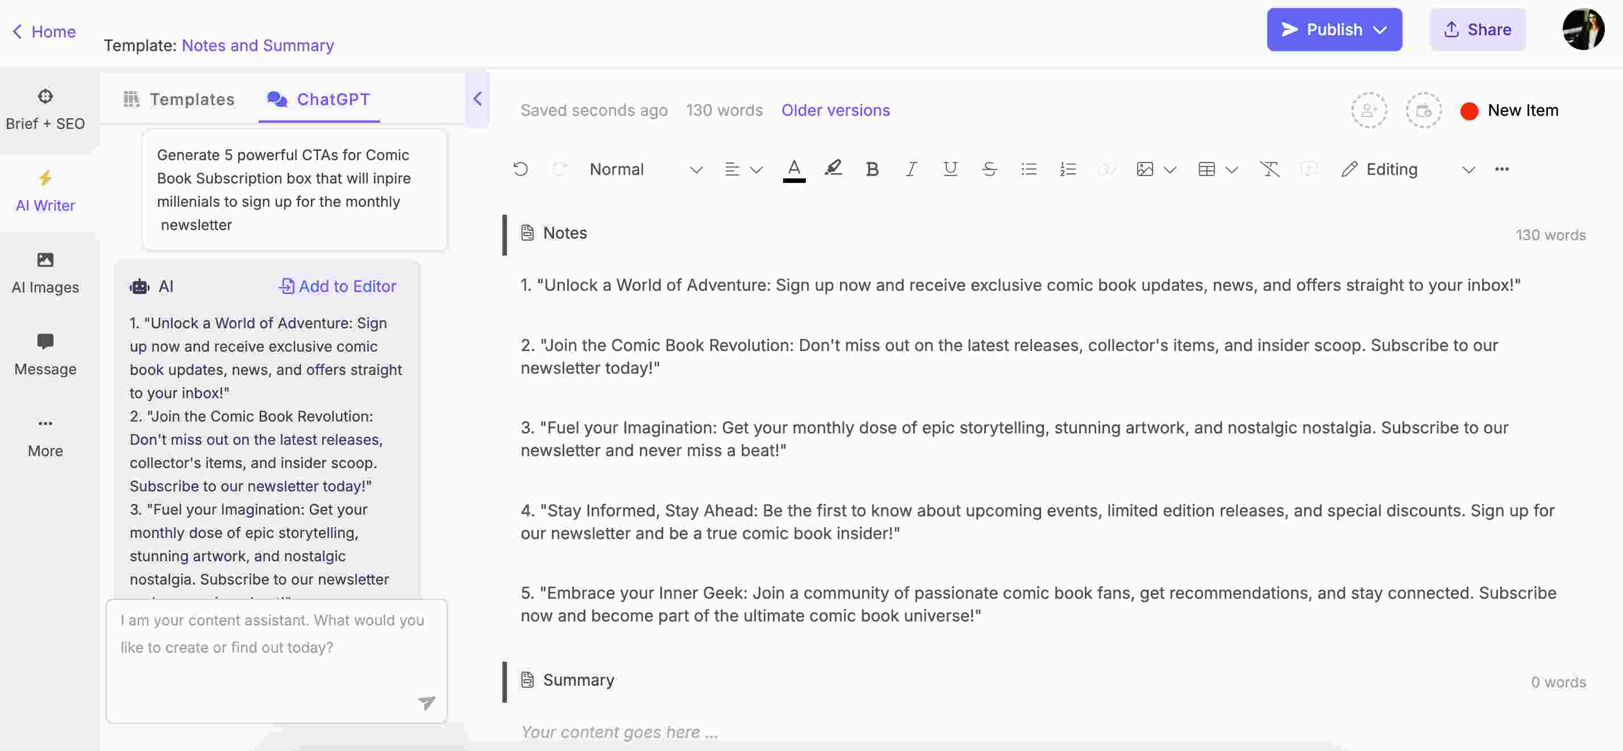This screenshot has width=1623, height=751.
Task: Open the Normal paragraph style dropdown
Action: [646, 169]
